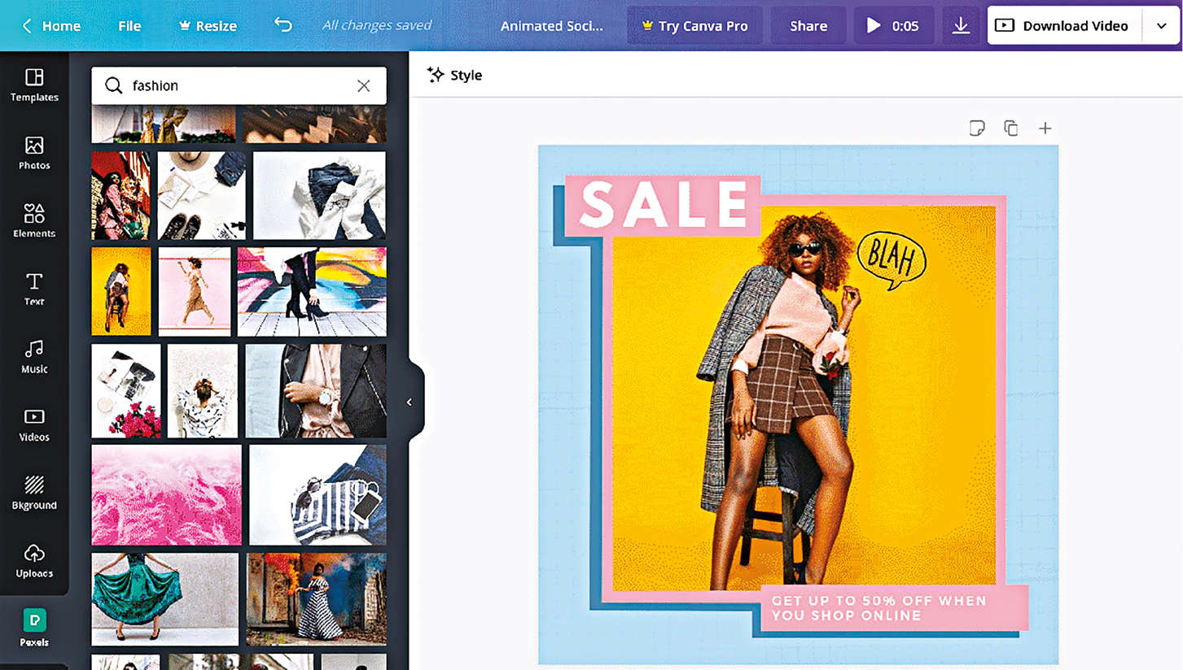Viewport: 1183px width, 670px height.
Task: Open the File menu
Action: tap(129, 26)
